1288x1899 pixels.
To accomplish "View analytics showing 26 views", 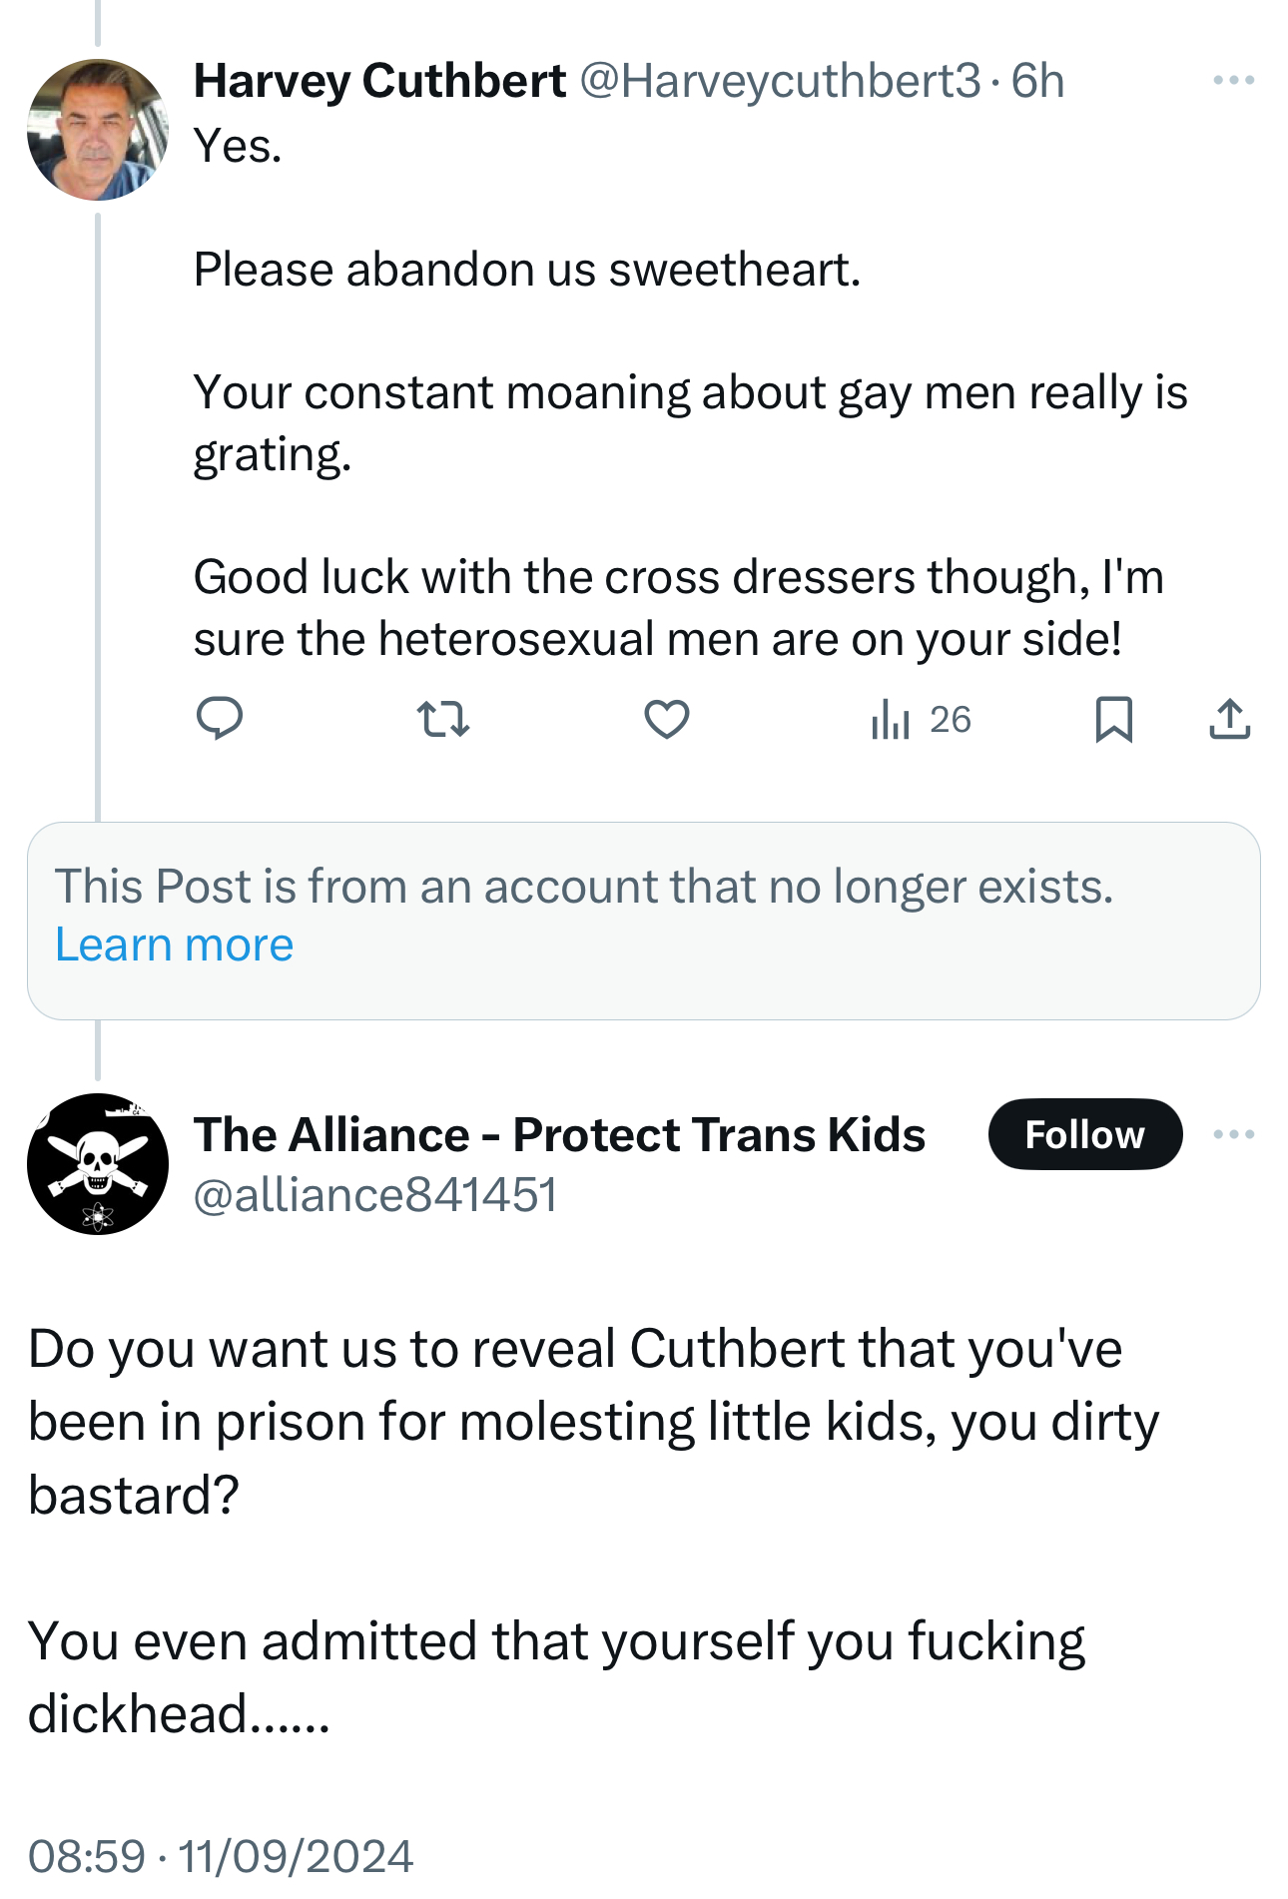I will (921, 719).
